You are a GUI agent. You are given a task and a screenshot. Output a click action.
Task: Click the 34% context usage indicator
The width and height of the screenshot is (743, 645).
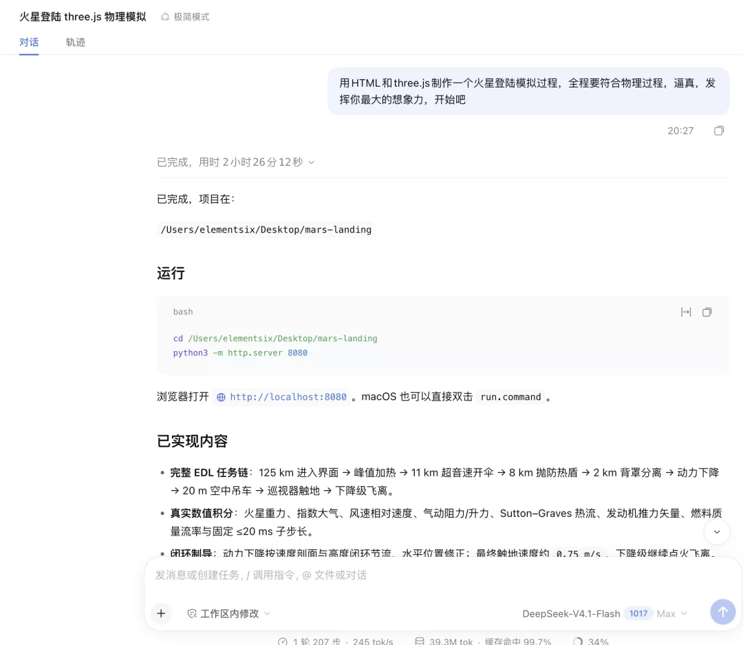[590, 641]
